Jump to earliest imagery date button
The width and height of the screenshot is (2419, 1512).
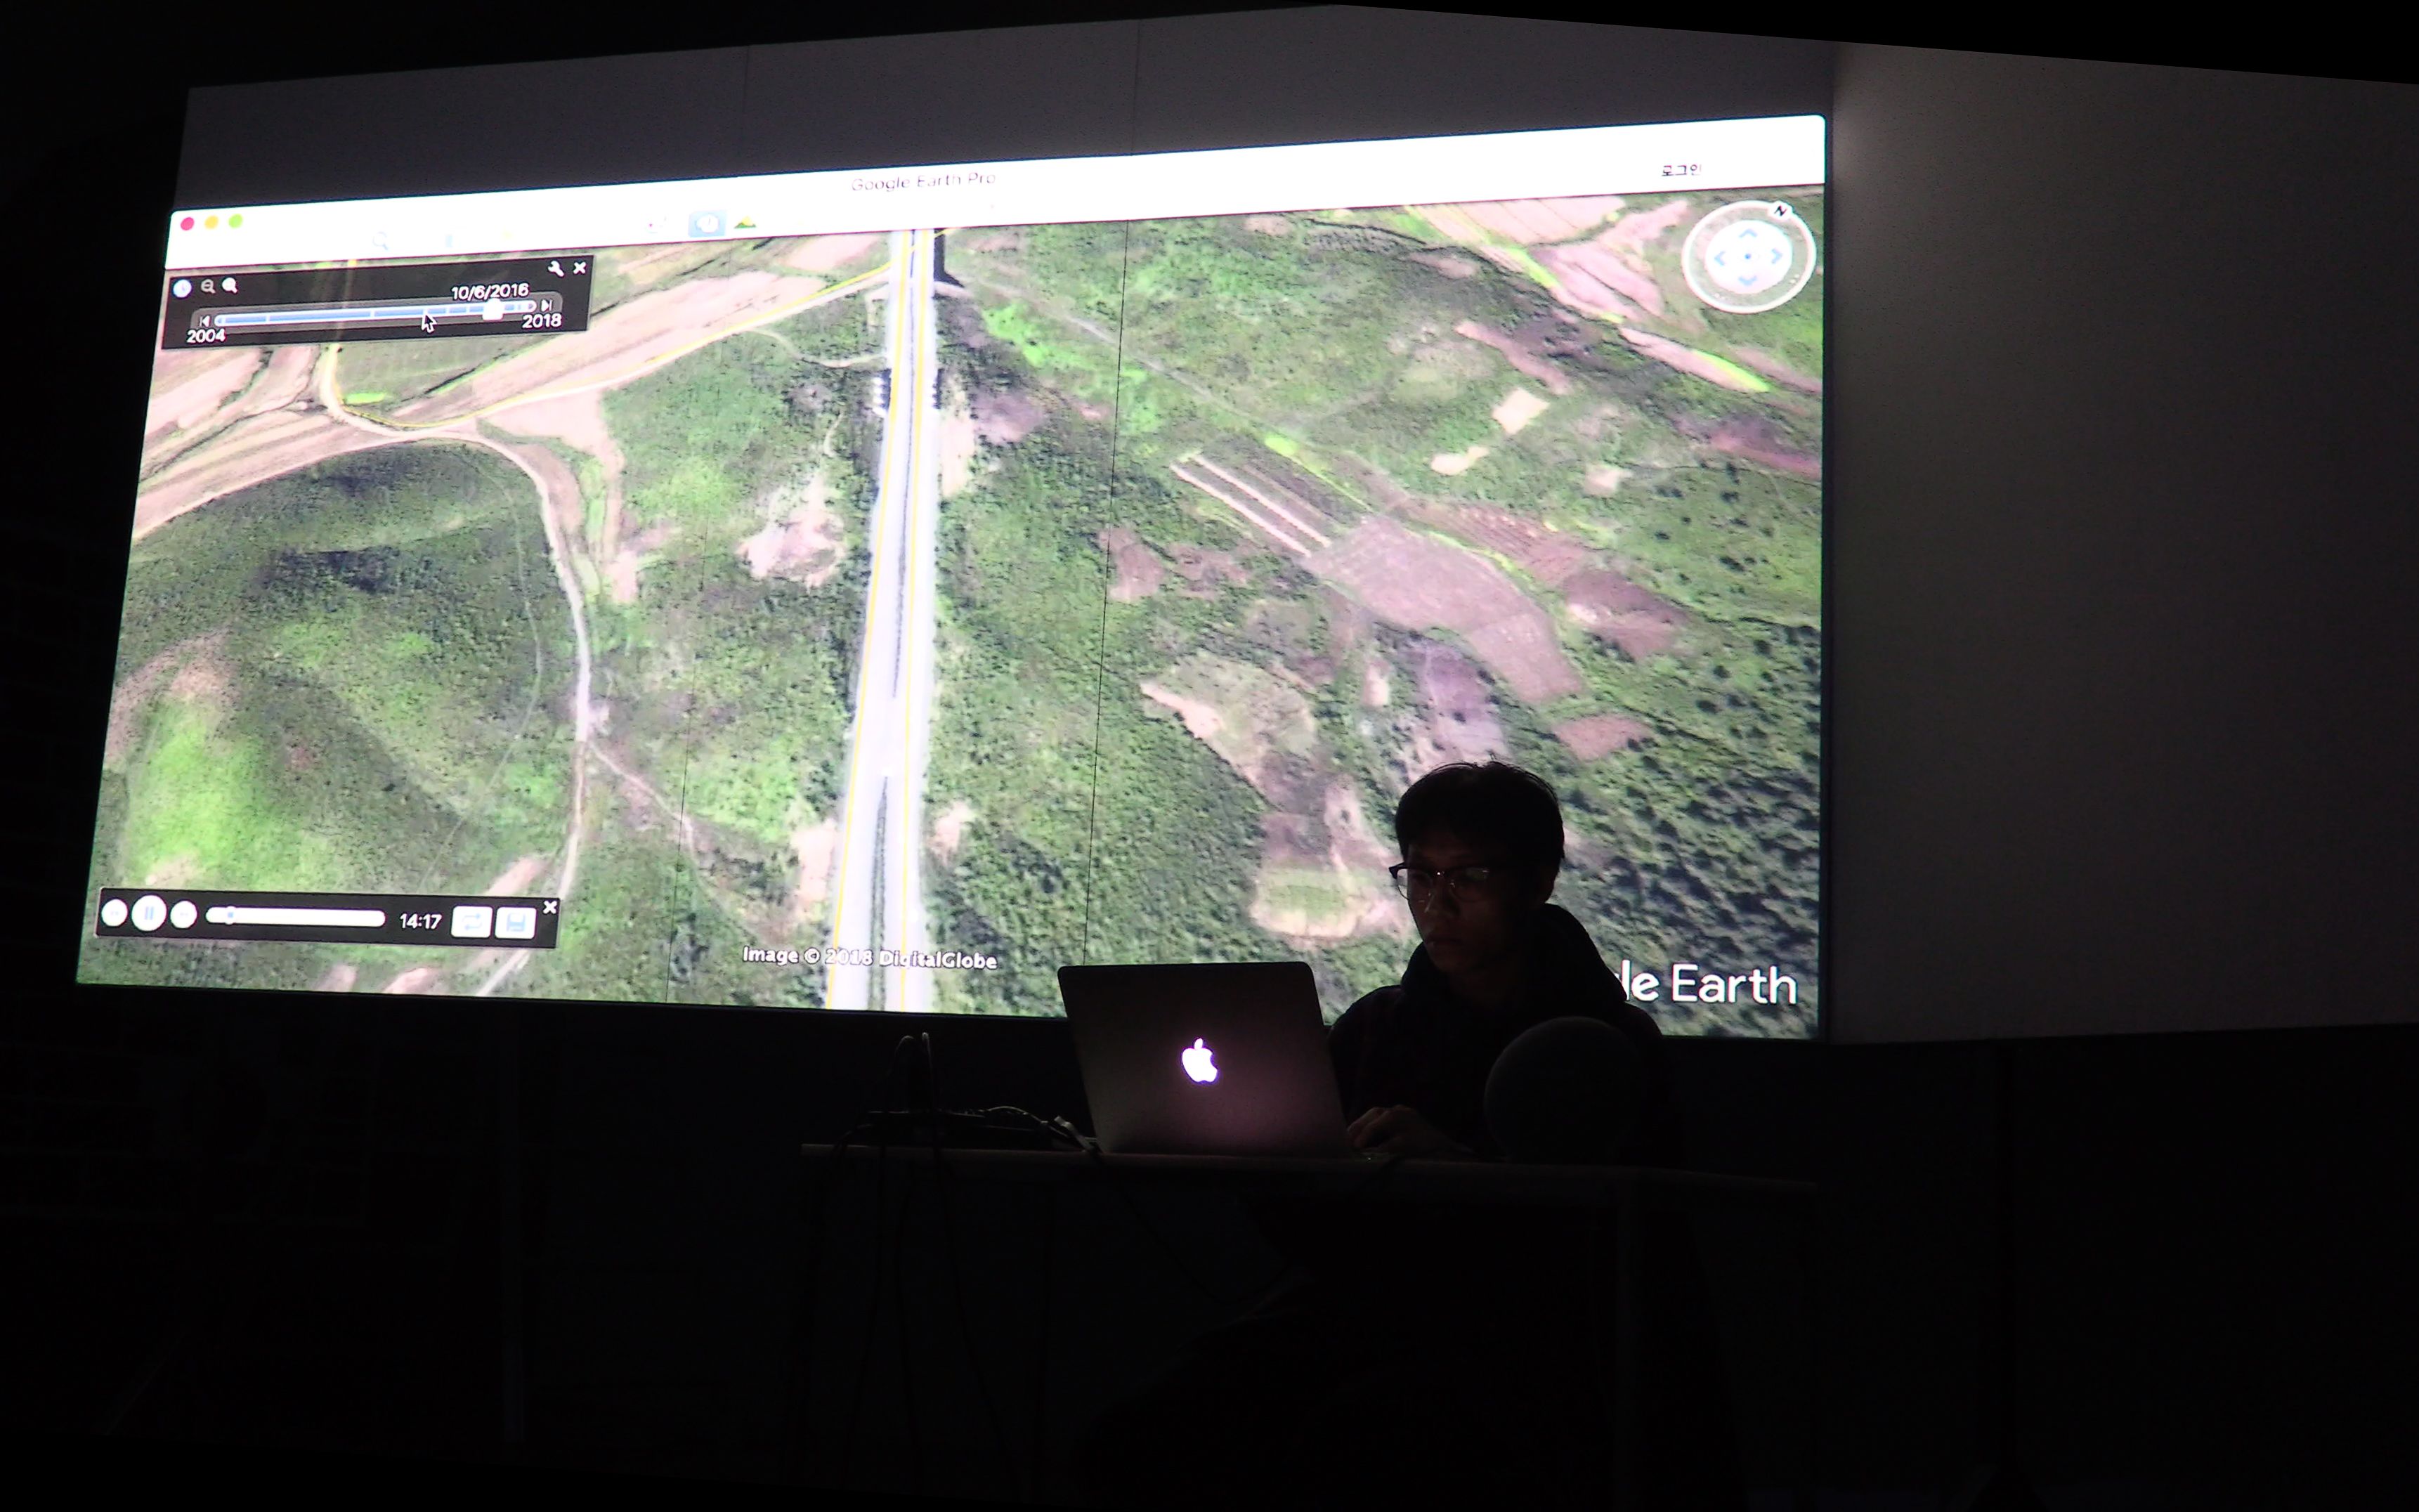tap(204, 321)
